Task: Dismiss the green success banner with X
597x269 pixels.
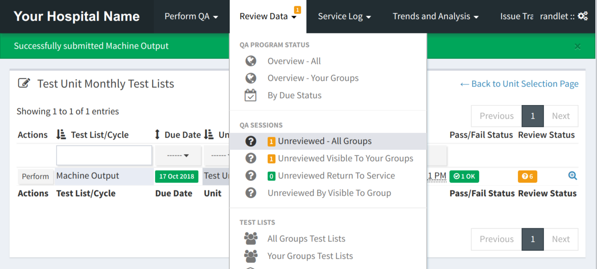Action: click(x=578, y=46)
